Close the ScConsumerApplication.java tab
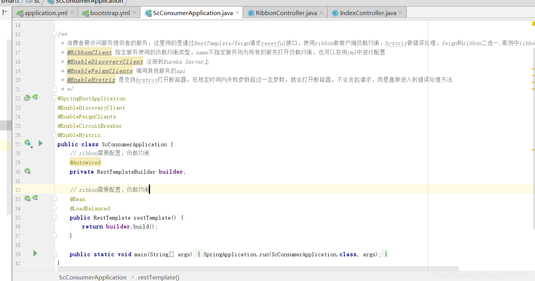Screen dimensions: 535x281 coord(238,13)
